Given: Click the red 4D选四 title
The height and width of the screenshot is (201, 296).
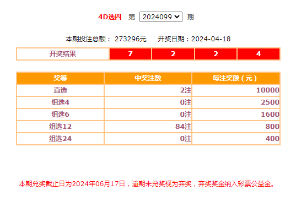Looking at the screenshot, I should [x=110, y=17].
